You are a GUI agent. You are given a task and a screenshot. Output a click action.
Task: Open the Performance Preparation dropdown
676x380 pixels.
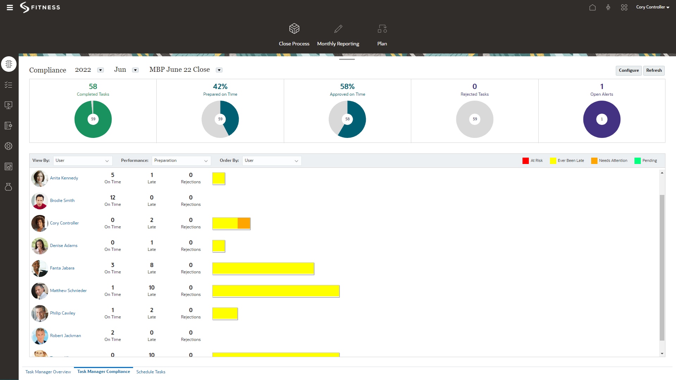[181, 161]
